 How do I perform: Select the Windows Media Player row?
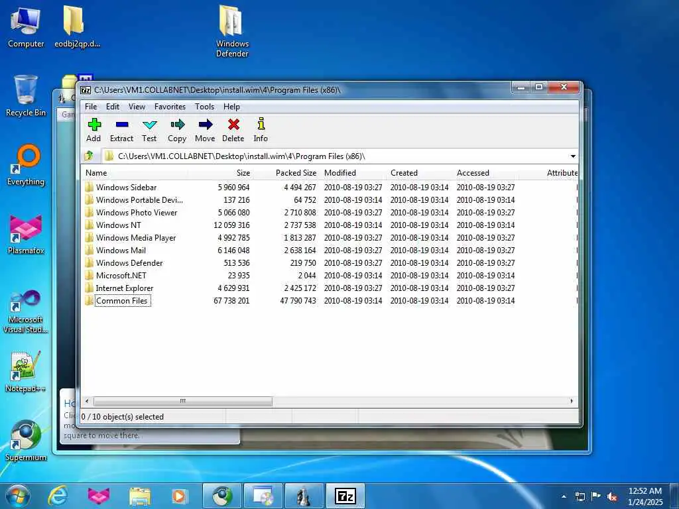[330, 238]
